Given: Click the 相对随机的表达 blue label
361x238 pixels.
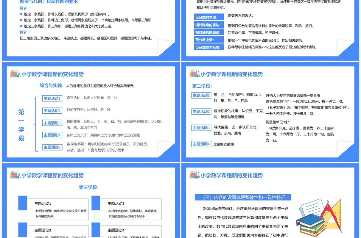Looking at the screenshot, I should point(208,32).
